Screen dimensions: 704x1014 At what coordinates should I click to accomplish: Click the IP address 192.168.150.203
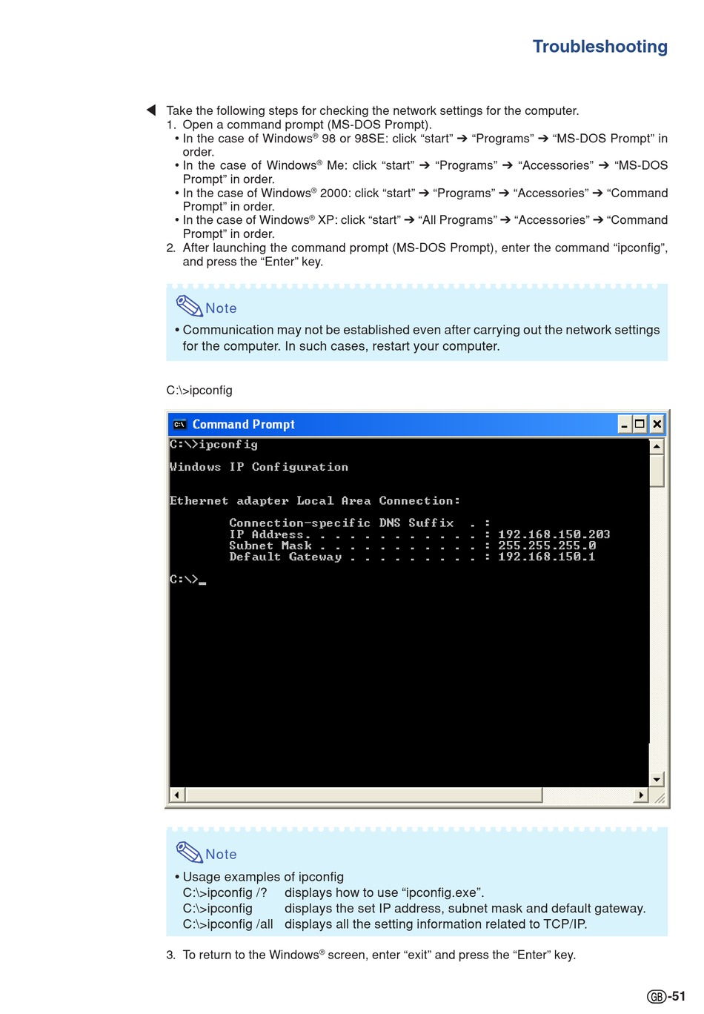click(x=554, y=534)
